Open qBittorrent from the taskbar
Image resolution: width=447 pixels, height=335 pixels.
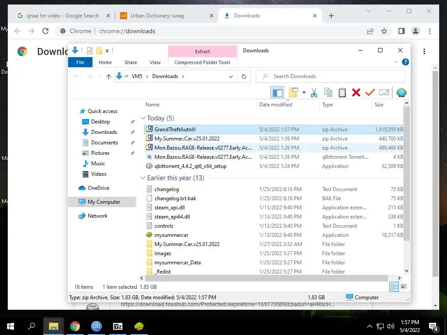coord(96,326)
